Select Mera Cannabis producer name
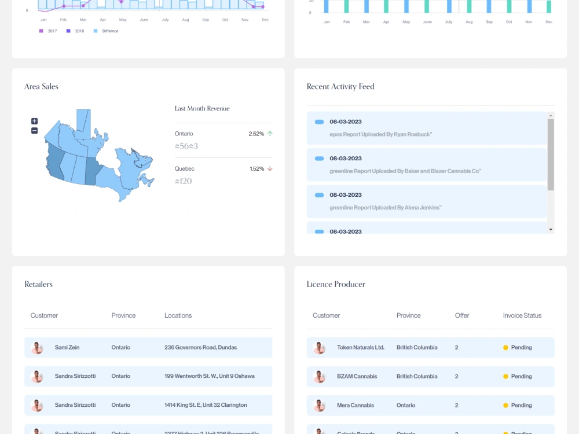 tap(356, 405)
